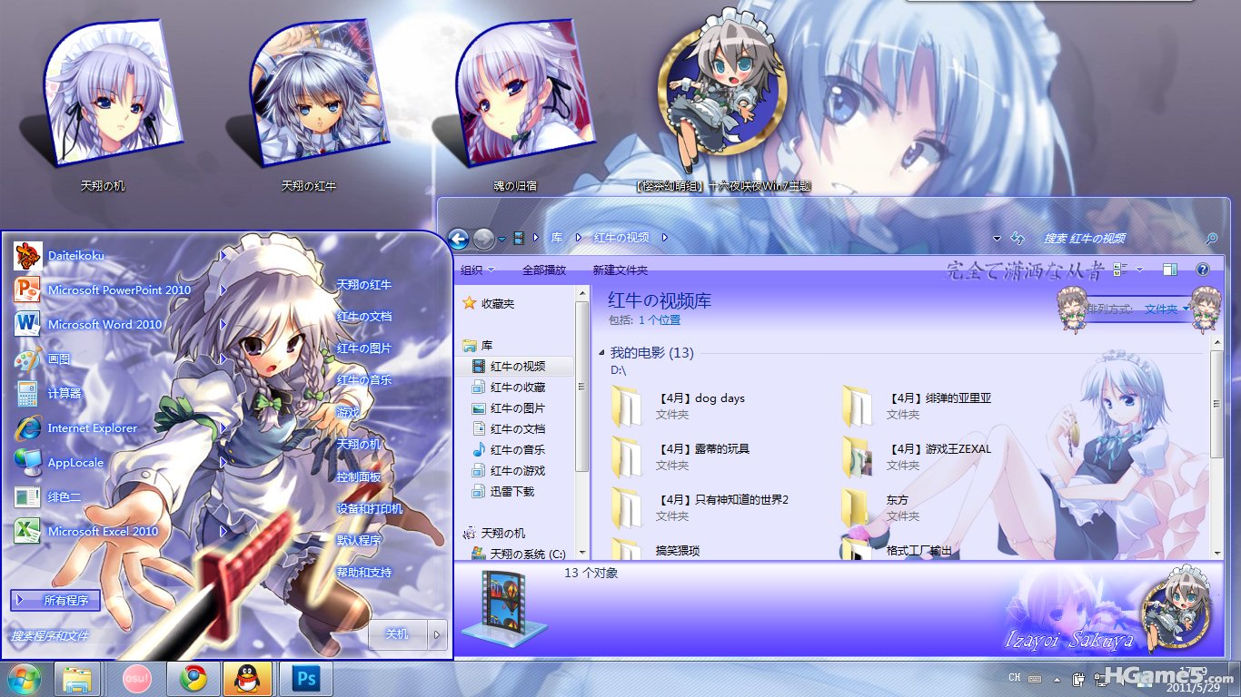The width and height of the screenshot is (1241, 697).
Task: Click 全部播放 in Explorer toolbar
Action: [x=543, y=270]
